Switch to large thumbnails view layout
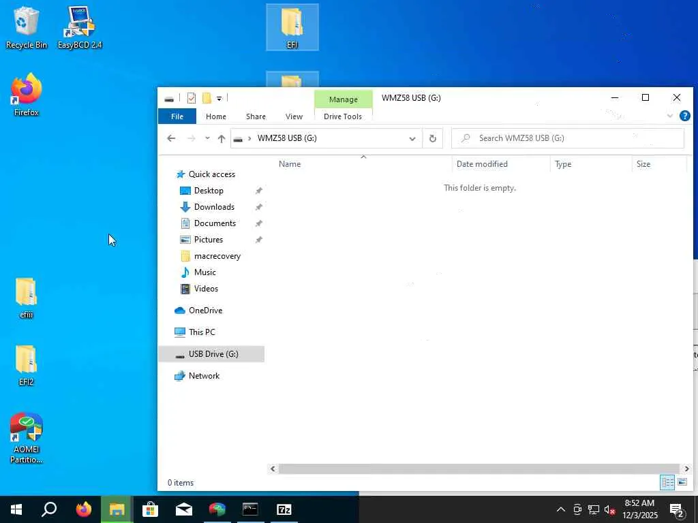Image resolution: width=698 pixels, height=523 pixels. 682,482
